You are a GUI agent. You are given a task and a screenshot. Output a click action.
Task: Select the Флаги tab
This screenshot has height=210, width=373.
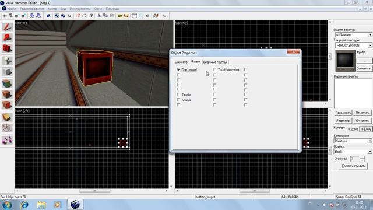click(196, 61)
